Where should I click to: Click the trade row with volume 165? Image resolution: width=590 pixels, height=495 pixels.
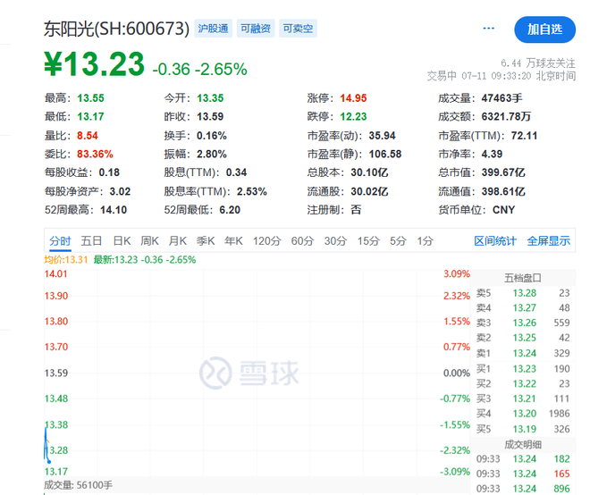point(523,474)
